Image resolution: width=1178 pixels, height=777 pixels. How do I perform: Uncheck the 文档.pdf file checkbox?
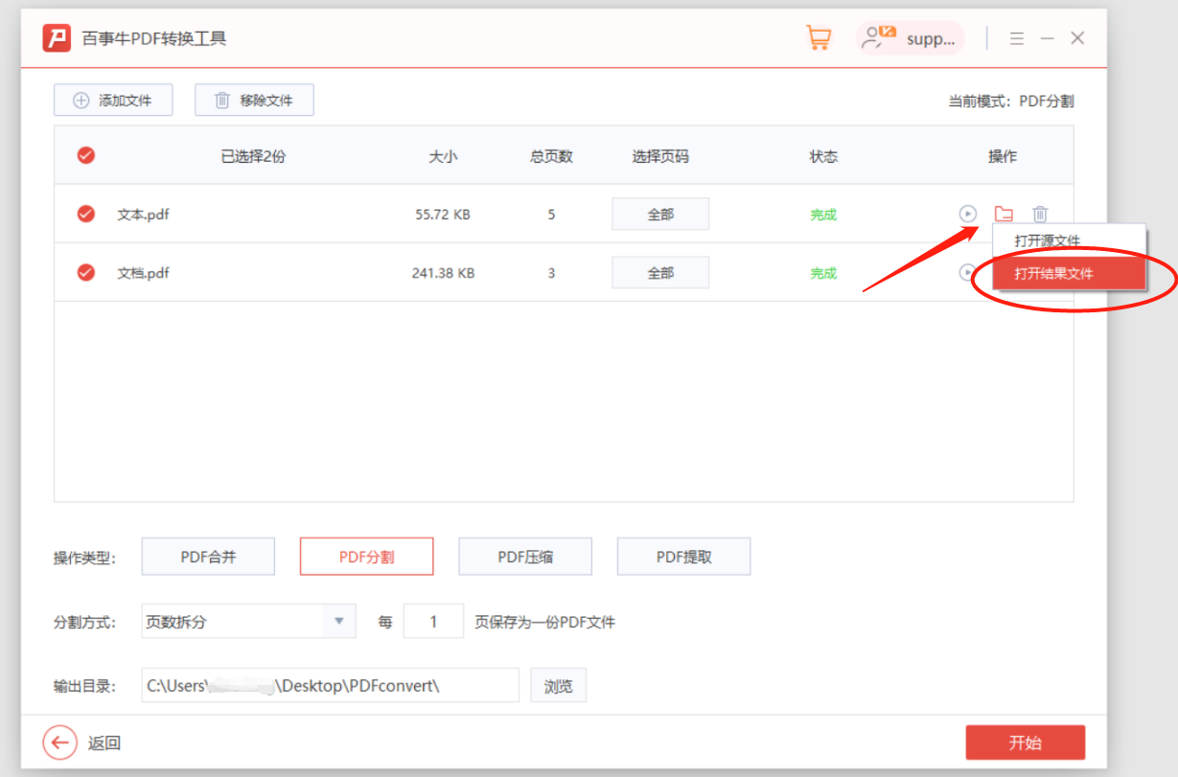click(x=86, y=272)
